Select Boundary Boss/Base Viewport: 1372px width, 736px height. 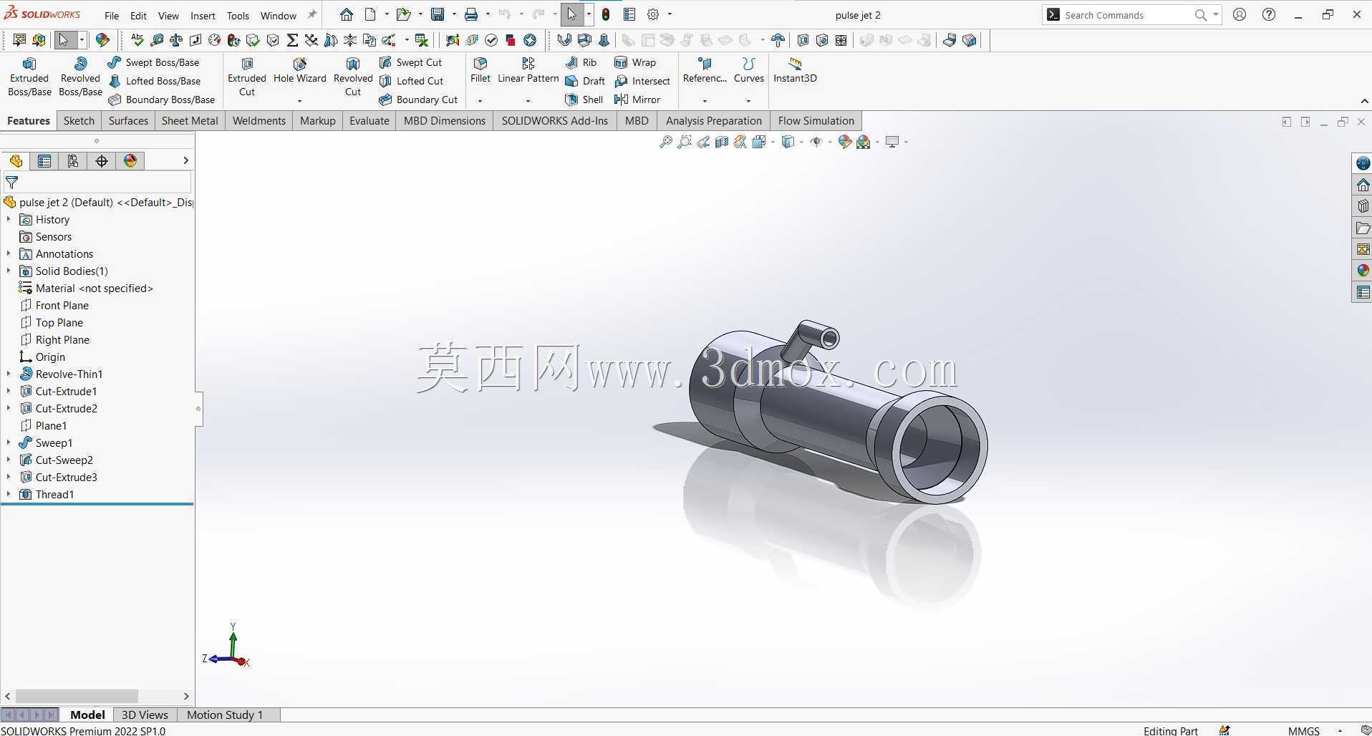point(162,100)
